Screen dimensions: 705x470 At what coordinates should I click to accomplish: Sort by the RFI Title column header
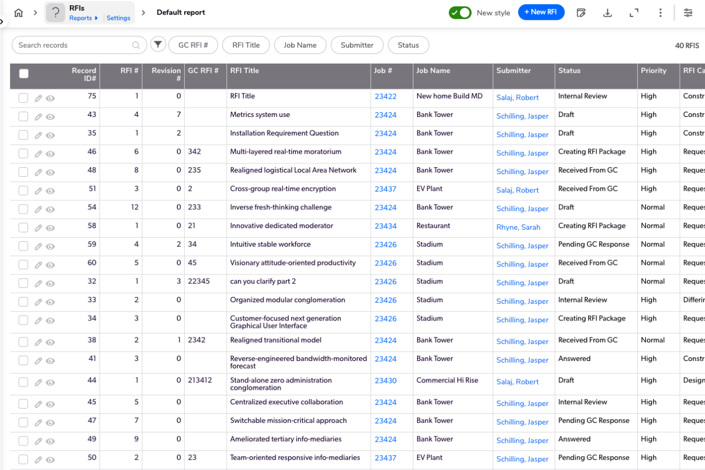[x=245, y=70]
